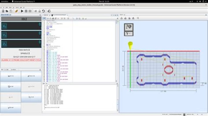Unlock controller via toolbar padlock icon
The image size is (208, 116).
click(39, 11)
